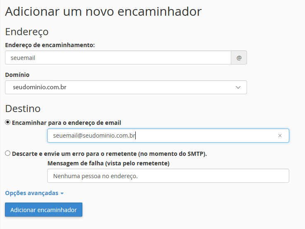Click the destination email address field
The height and width of the screenshot is (229, 305).
pos(168,136)
